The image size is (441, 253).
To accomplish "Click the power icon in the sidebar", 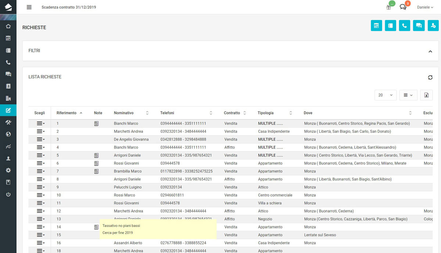I will click(8, 194).
